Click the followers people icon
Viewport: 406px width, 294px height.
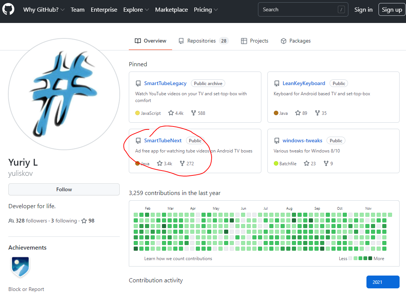point(11,221)
